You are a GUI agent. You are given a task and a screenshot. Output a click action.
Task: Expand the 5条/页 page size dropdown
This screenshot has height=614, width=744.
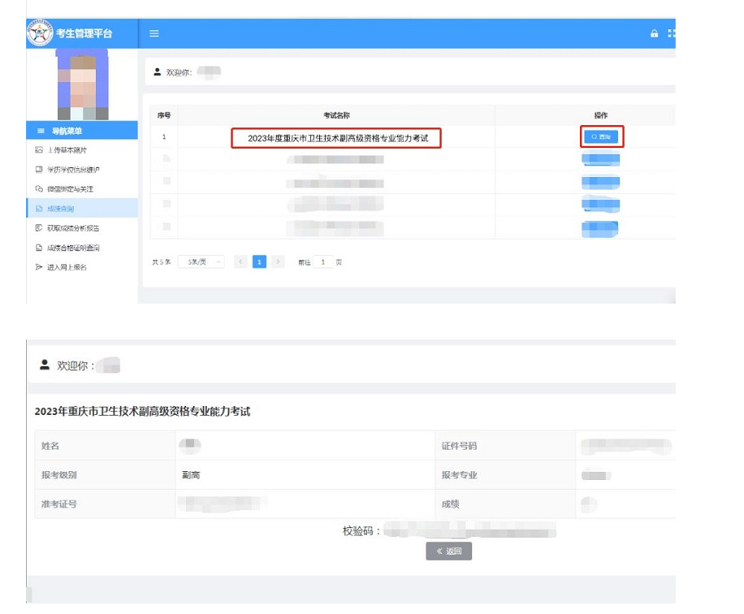tap(201, 262)
